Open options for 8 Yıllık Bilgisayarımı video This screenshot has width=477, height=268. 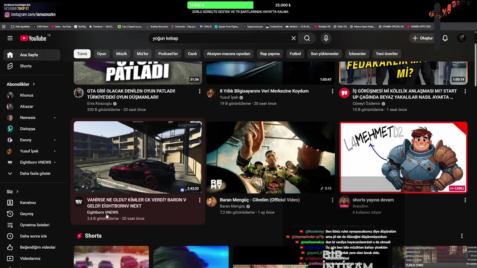[x=332, y=91]
